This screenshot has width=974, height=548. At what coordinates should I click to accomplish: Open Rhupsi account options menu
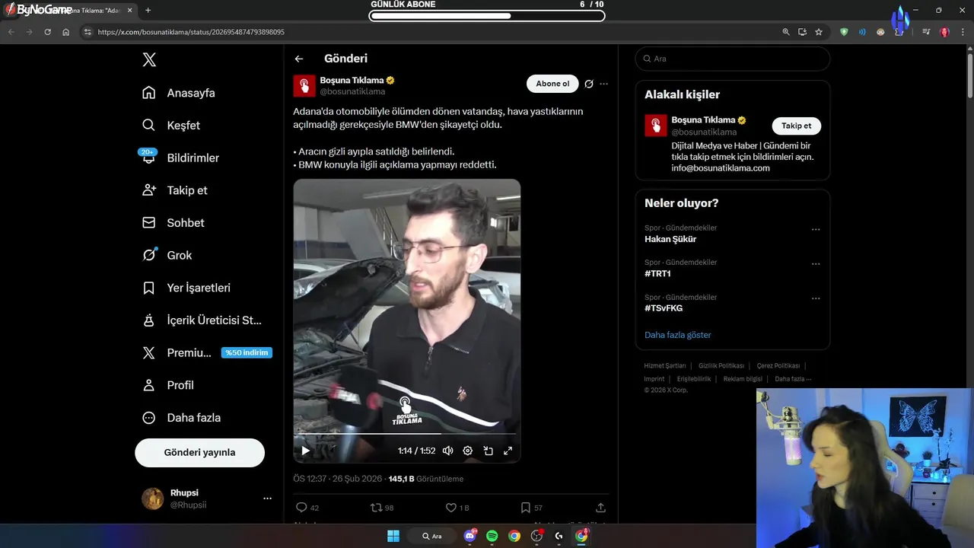(267, 499)
